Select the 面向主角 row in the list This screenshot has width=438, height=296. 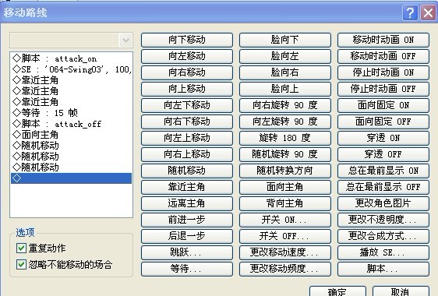tap(71, 135)
